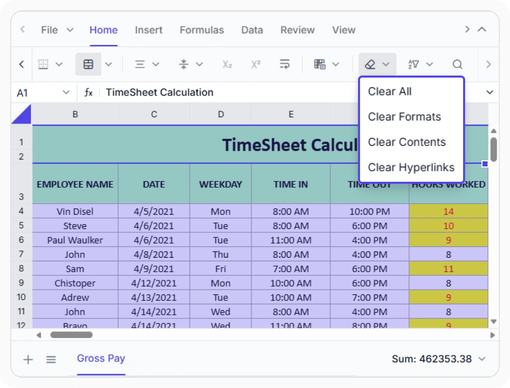This screenshot has width=510, height=388.
Task: Click the 7:00 PM time out cell
Action: pos(369,297)
